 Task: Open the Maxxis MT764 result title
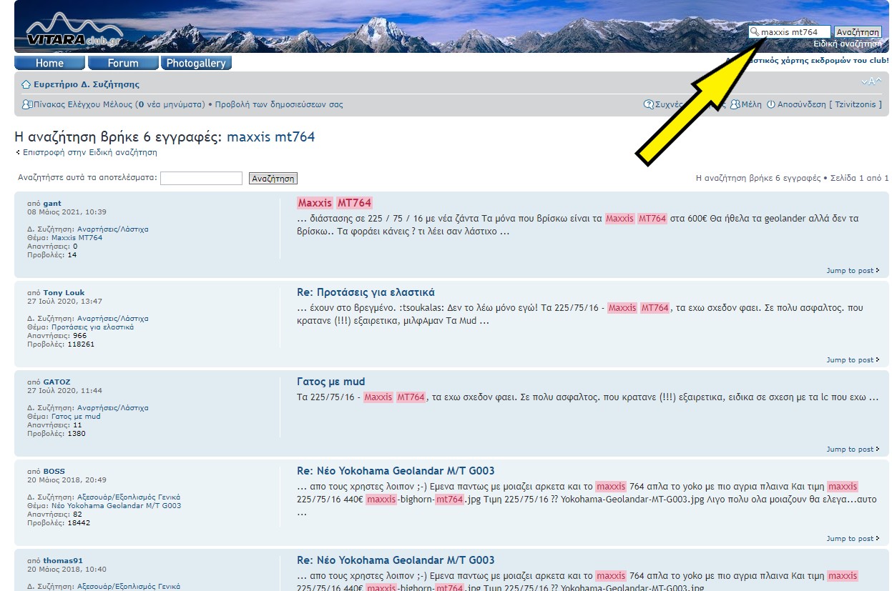(x=335, y=203)
